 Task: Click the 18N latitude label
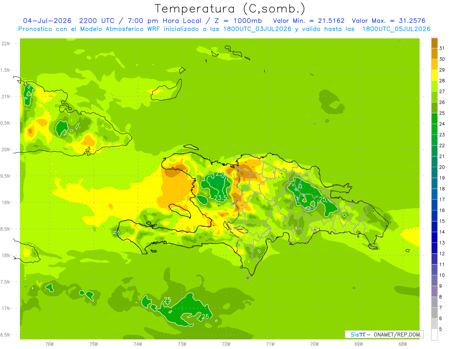pos(6,255)
